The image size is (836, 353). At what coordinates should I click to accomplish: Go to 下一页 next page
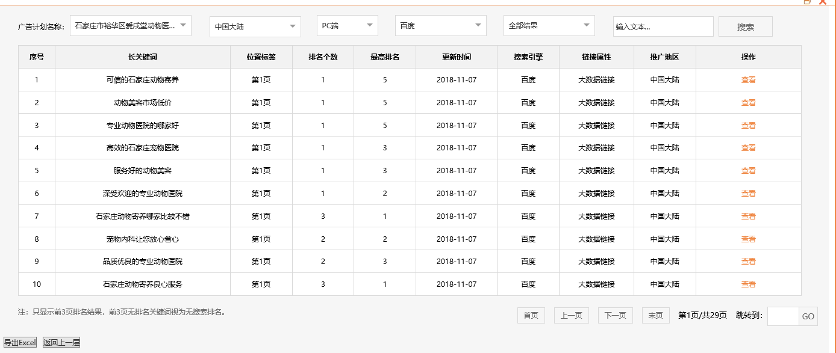tap(615, 316)
